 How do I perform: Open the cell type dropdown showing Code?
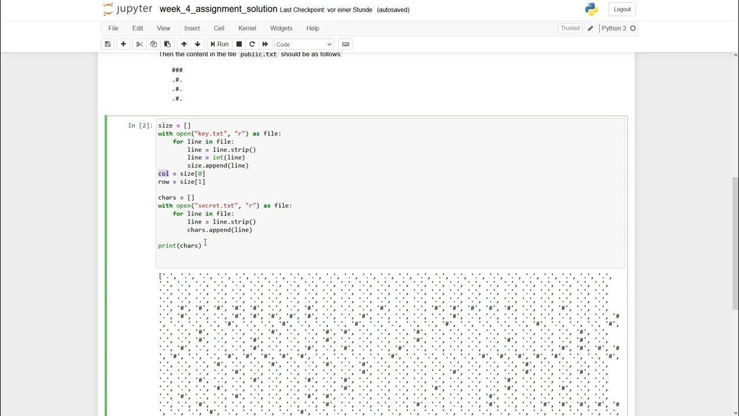(304, 44)
